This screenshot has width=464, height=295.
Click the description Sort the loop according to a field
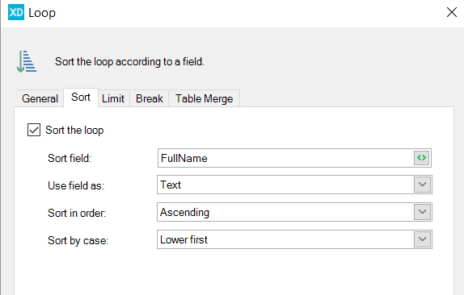[x=129, y=61]
